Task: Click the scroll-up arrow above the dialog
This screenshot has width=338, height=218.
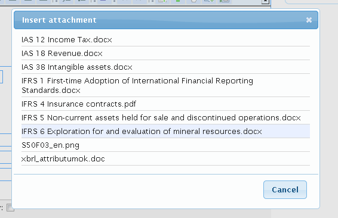Action: (265, 2)
